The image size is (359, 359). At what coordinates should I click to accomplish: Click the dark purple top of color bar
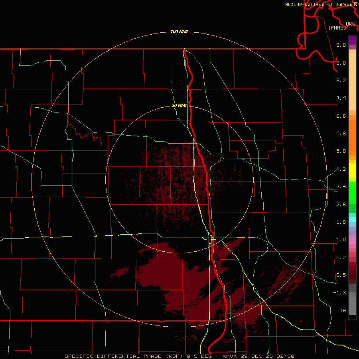tap(352, 40)
